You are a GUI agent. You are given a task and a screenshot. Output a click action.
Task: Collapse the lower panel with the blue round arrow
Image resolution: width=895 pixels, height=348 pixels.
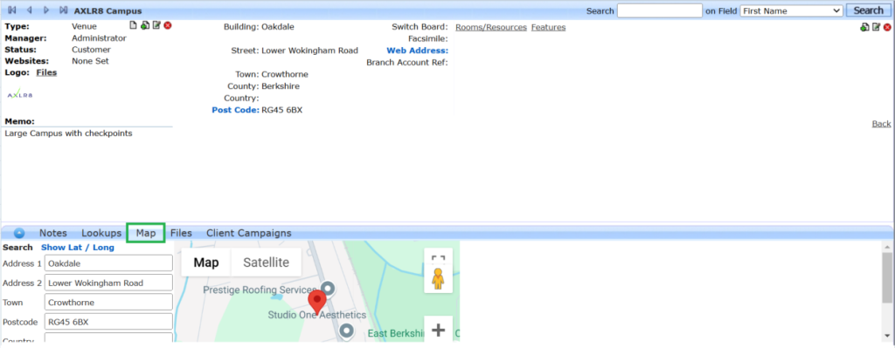click(19, 233)
